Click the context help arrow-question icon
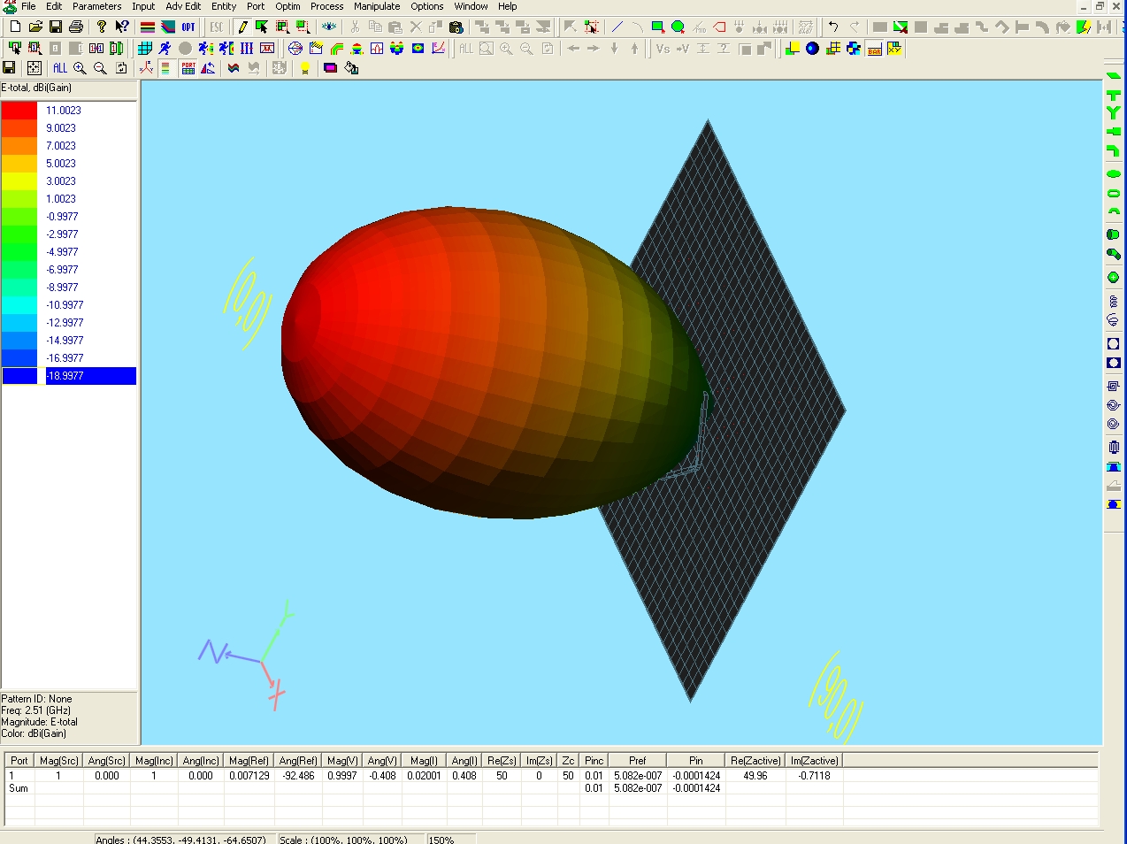Viewport: 1127px width, 844px height. click(122, 27)
